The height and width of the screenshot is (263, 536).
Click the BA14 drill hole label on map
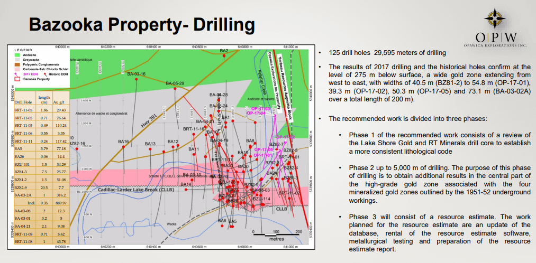click(x=186, y=184)
